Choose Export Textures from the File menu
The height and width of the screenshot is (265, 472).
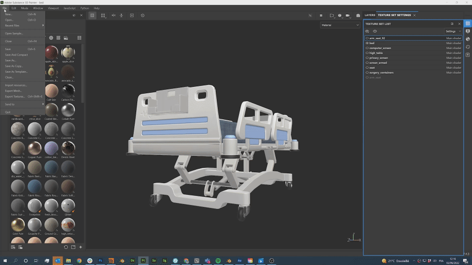click(x=15, y=96)
